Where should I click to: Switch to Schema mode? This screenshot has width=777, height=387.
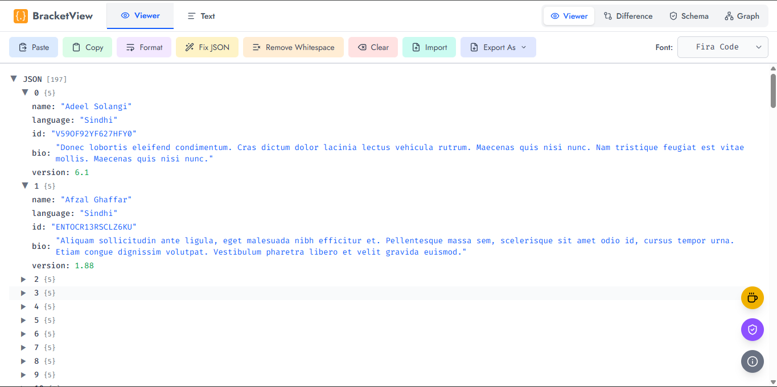pyautogui.click(x=689, y=16)
